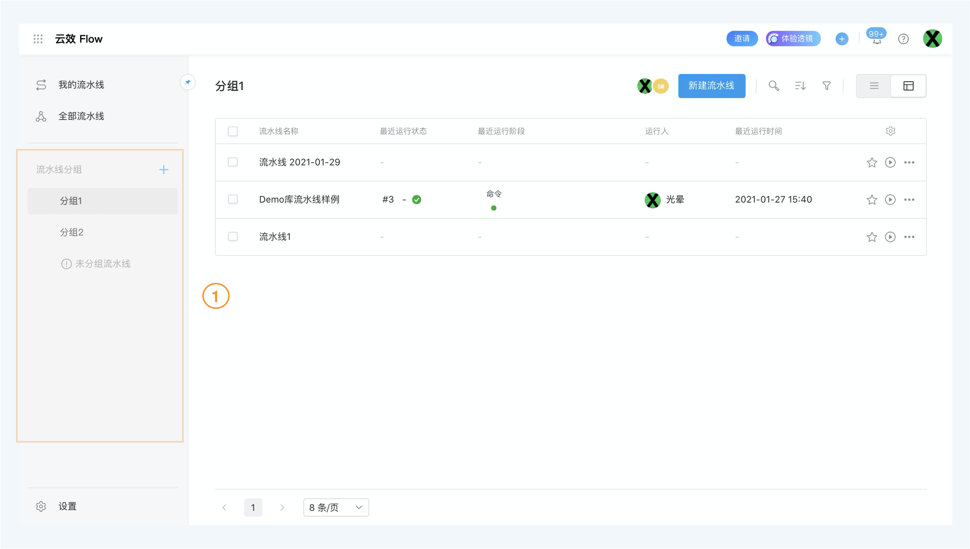970x549 pixels.
Task: Click the green success status icon
Action: pyautogui.click(x=416, y=199)
